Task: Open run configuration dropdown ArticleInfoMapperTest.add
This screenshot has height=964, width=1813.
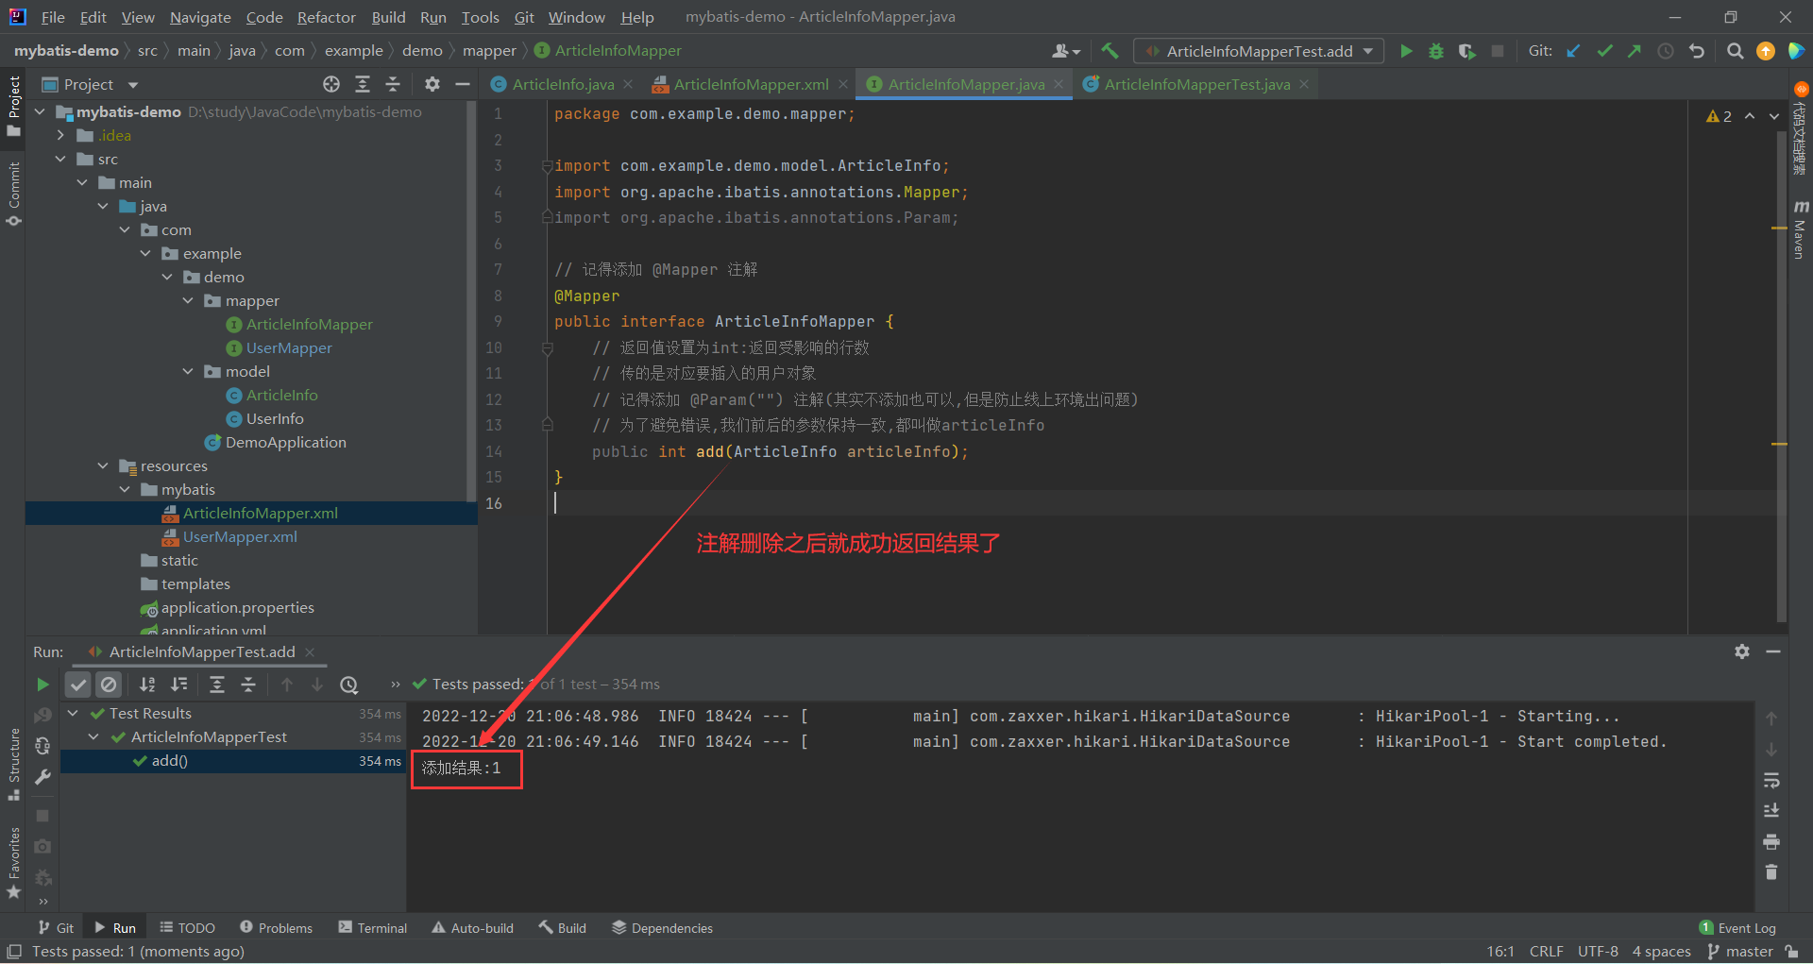Action: (1259, 51)
